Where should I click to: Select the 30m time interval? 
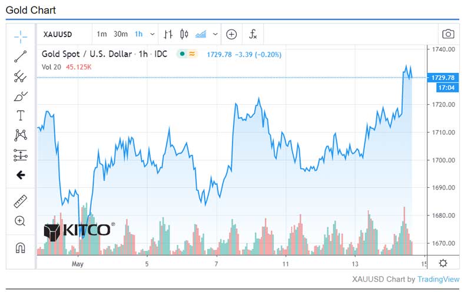(x=121, y=34)
